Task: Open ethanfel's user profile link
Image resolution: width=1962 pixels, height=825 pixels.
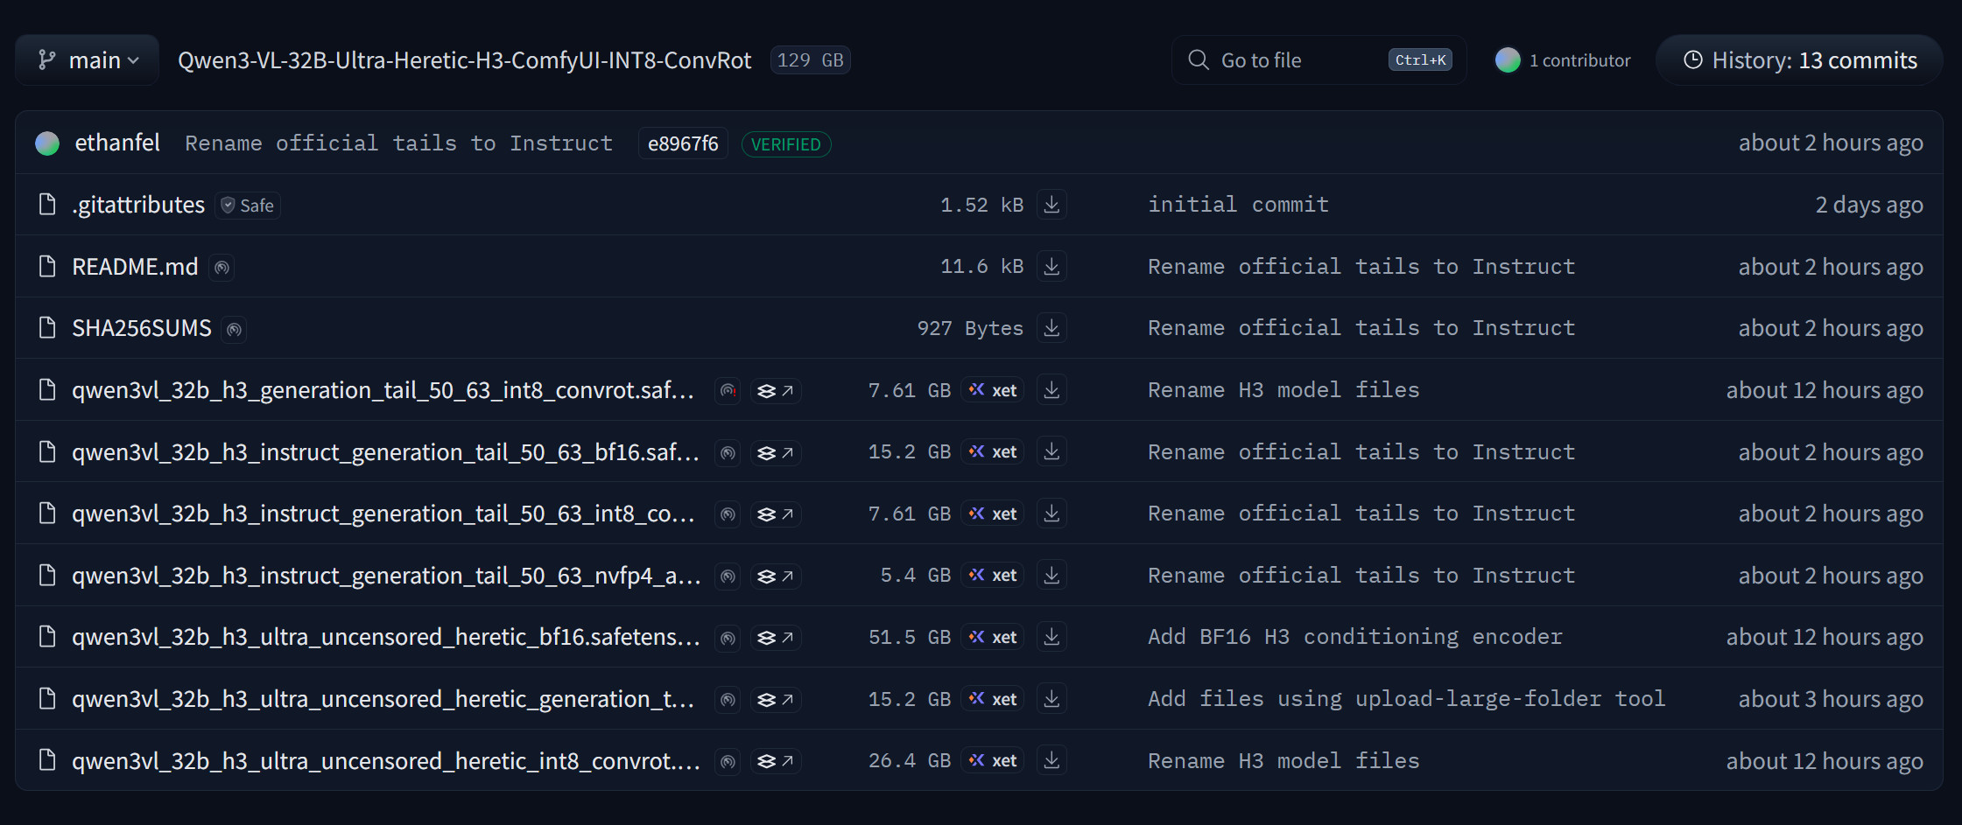Action: coord(117,143)
